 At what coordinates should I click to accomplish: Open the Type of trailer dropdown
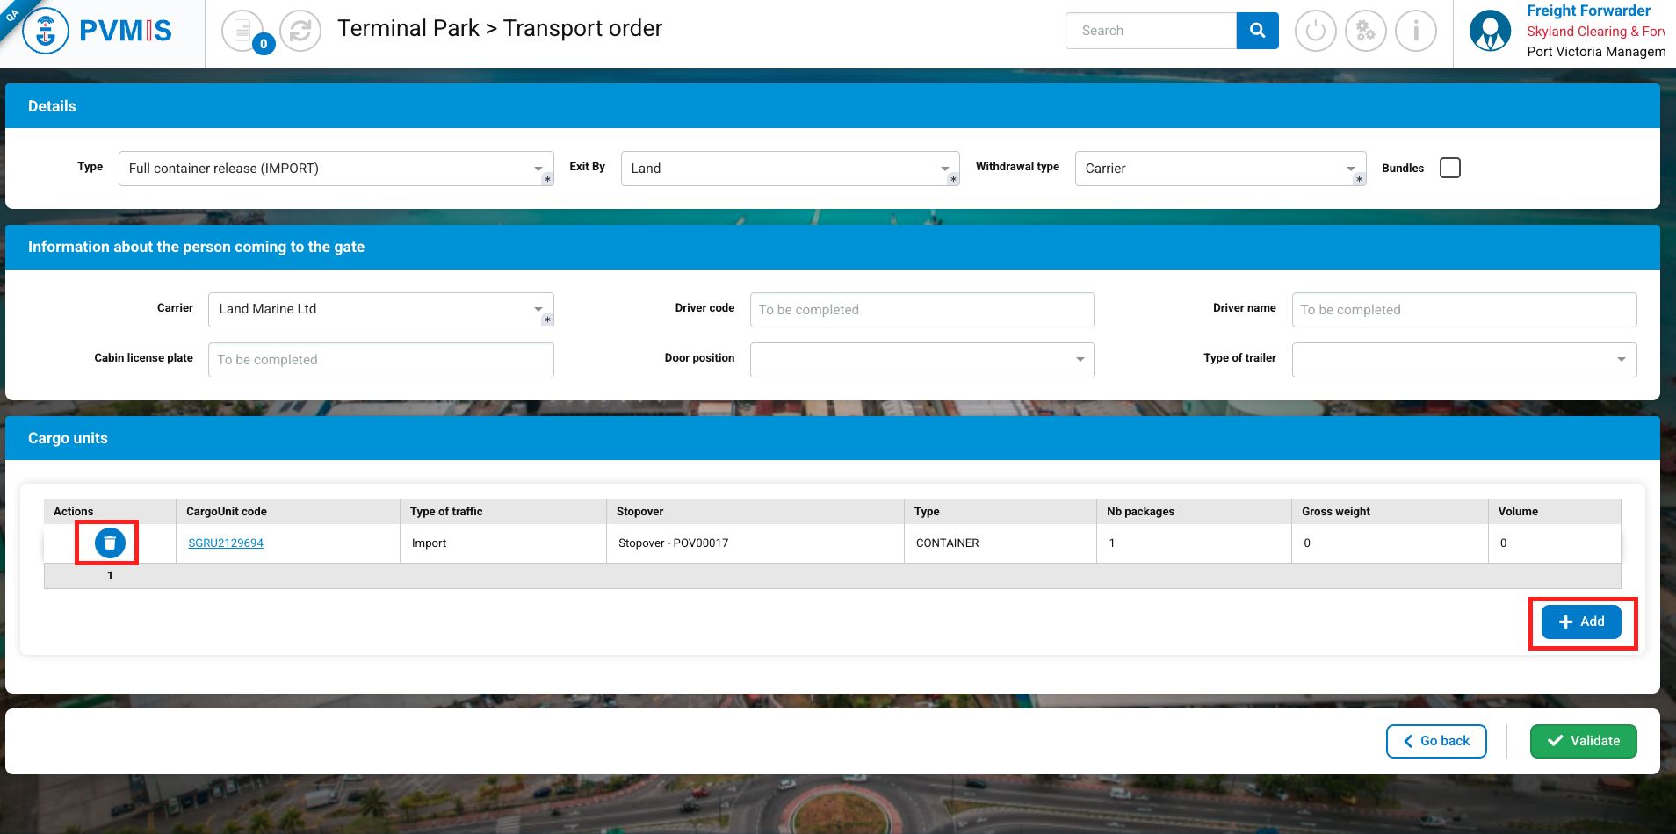click(x=1463, y=360)
